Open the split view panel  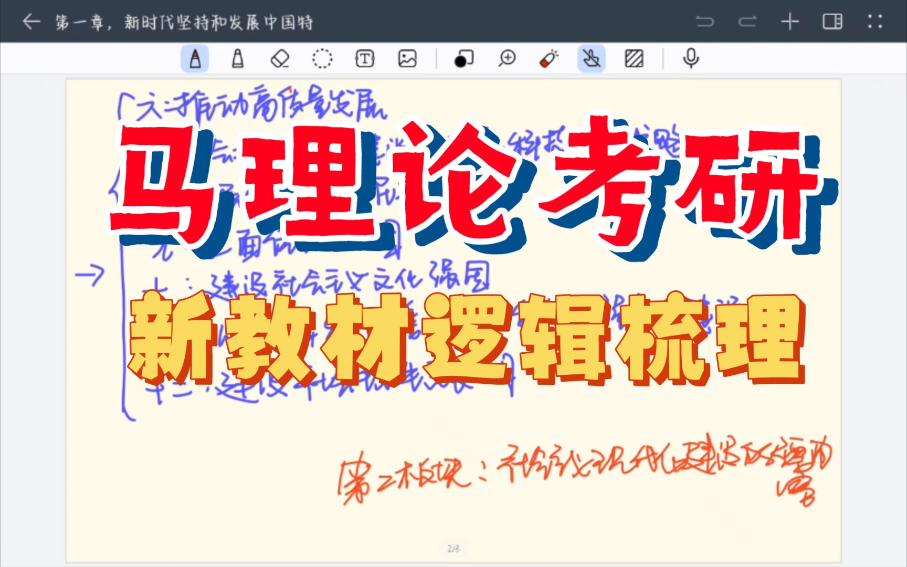click(x=832, y=22)
